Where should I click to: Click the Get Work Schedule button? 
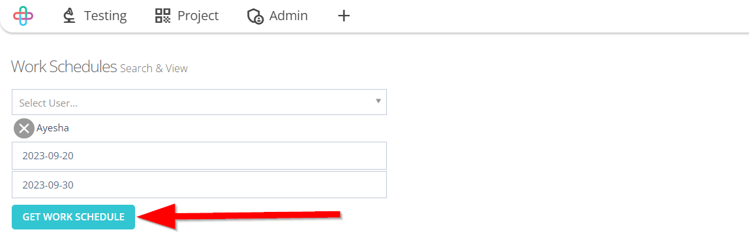pos(74,217)
